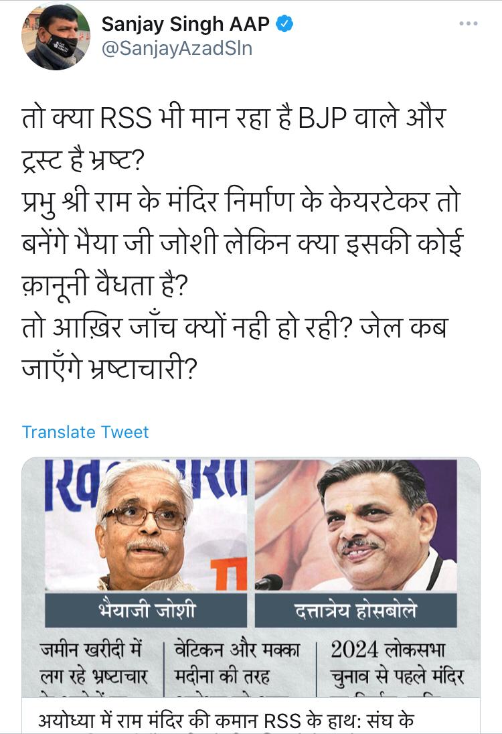Open the Dattatreya Hosabale photo in card

click(355, 525)
